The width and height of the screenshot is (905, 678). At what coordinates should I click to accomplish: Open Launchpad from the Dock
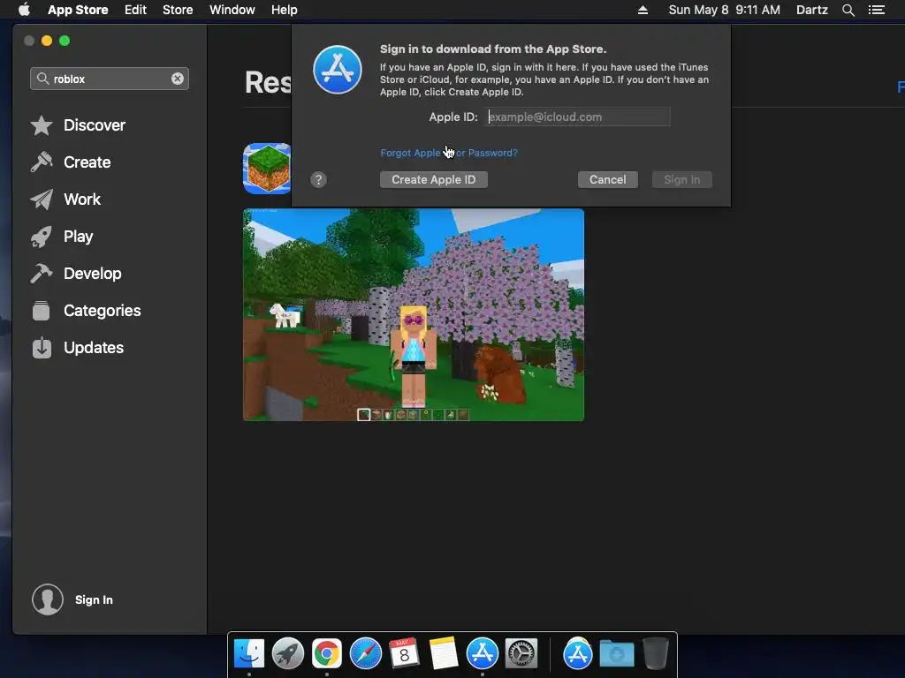[288, 654]
